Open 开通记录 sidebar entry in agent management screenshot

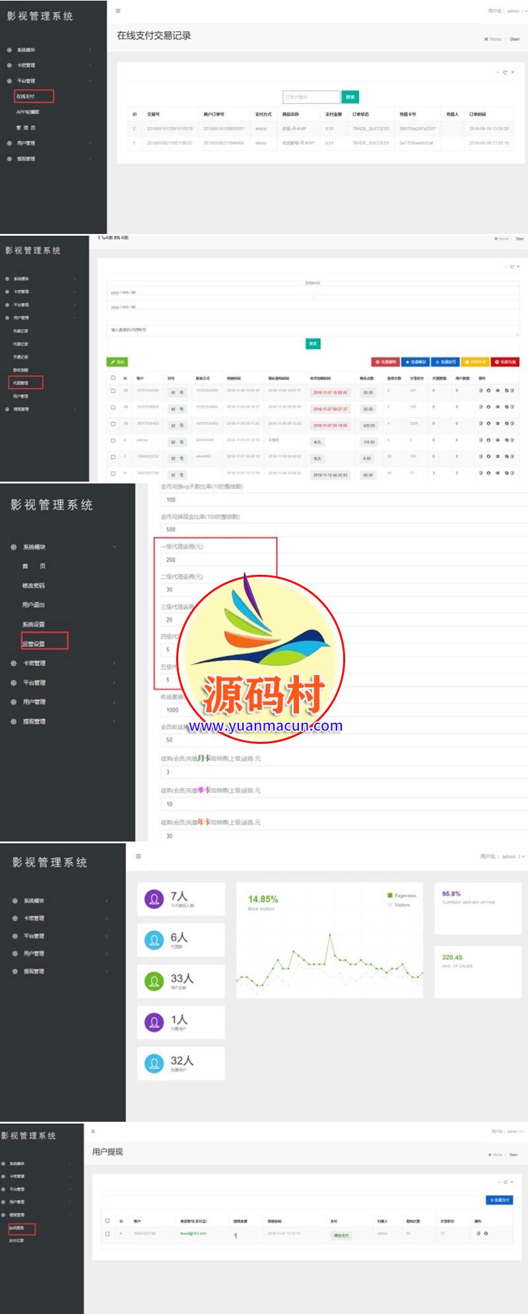[20, 357]
